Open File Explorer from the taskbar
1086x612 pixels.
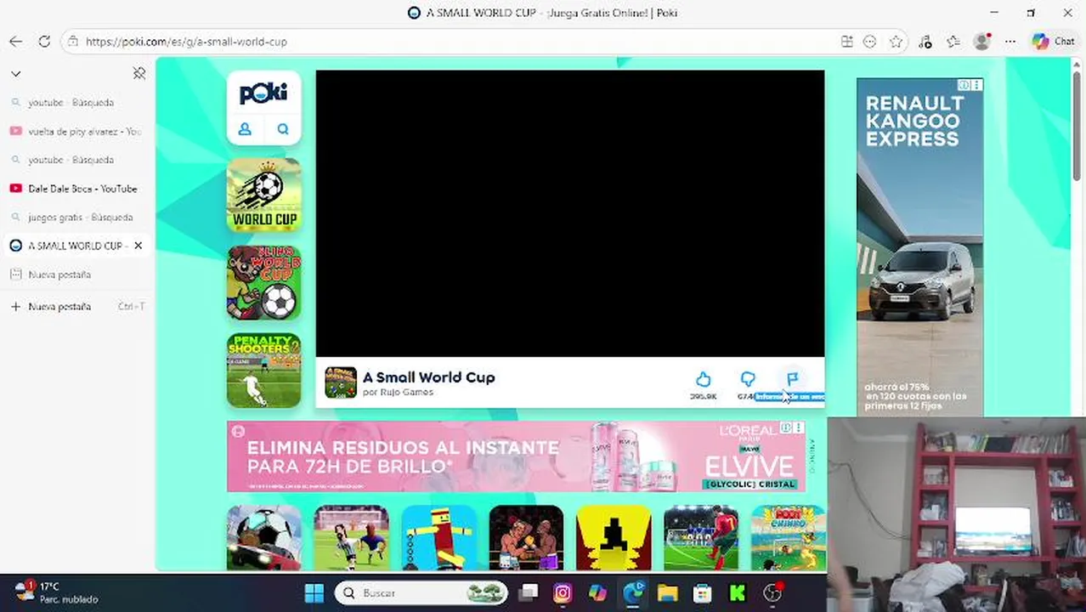[x=667, y=592]
